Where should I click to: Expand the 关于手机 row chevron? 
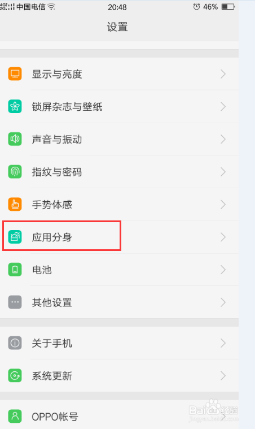(x=223, y=343)
